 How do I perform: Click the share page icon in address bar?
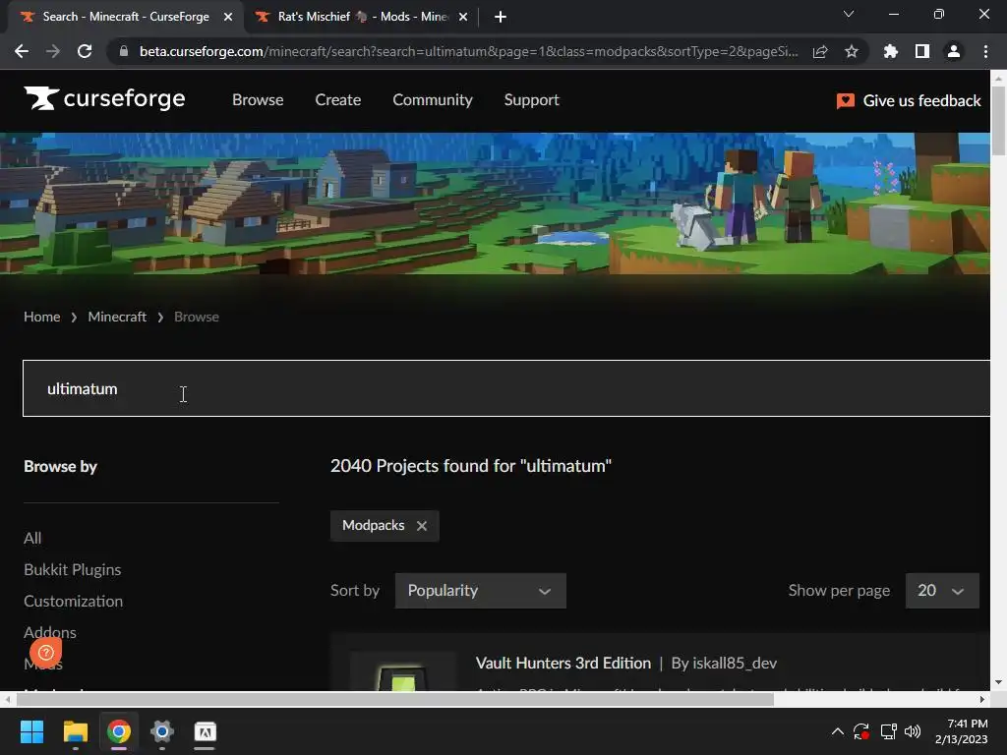tap(820, 51)
